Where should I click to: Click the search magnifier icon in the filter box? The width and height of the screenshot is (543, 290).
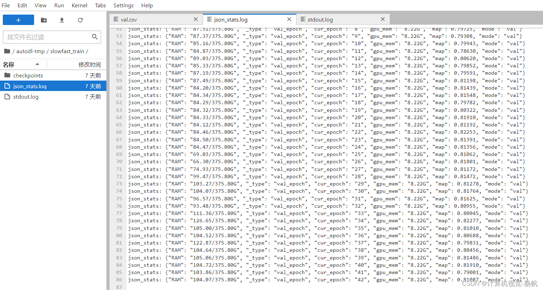pyautogui.click(x=95, y=37)
